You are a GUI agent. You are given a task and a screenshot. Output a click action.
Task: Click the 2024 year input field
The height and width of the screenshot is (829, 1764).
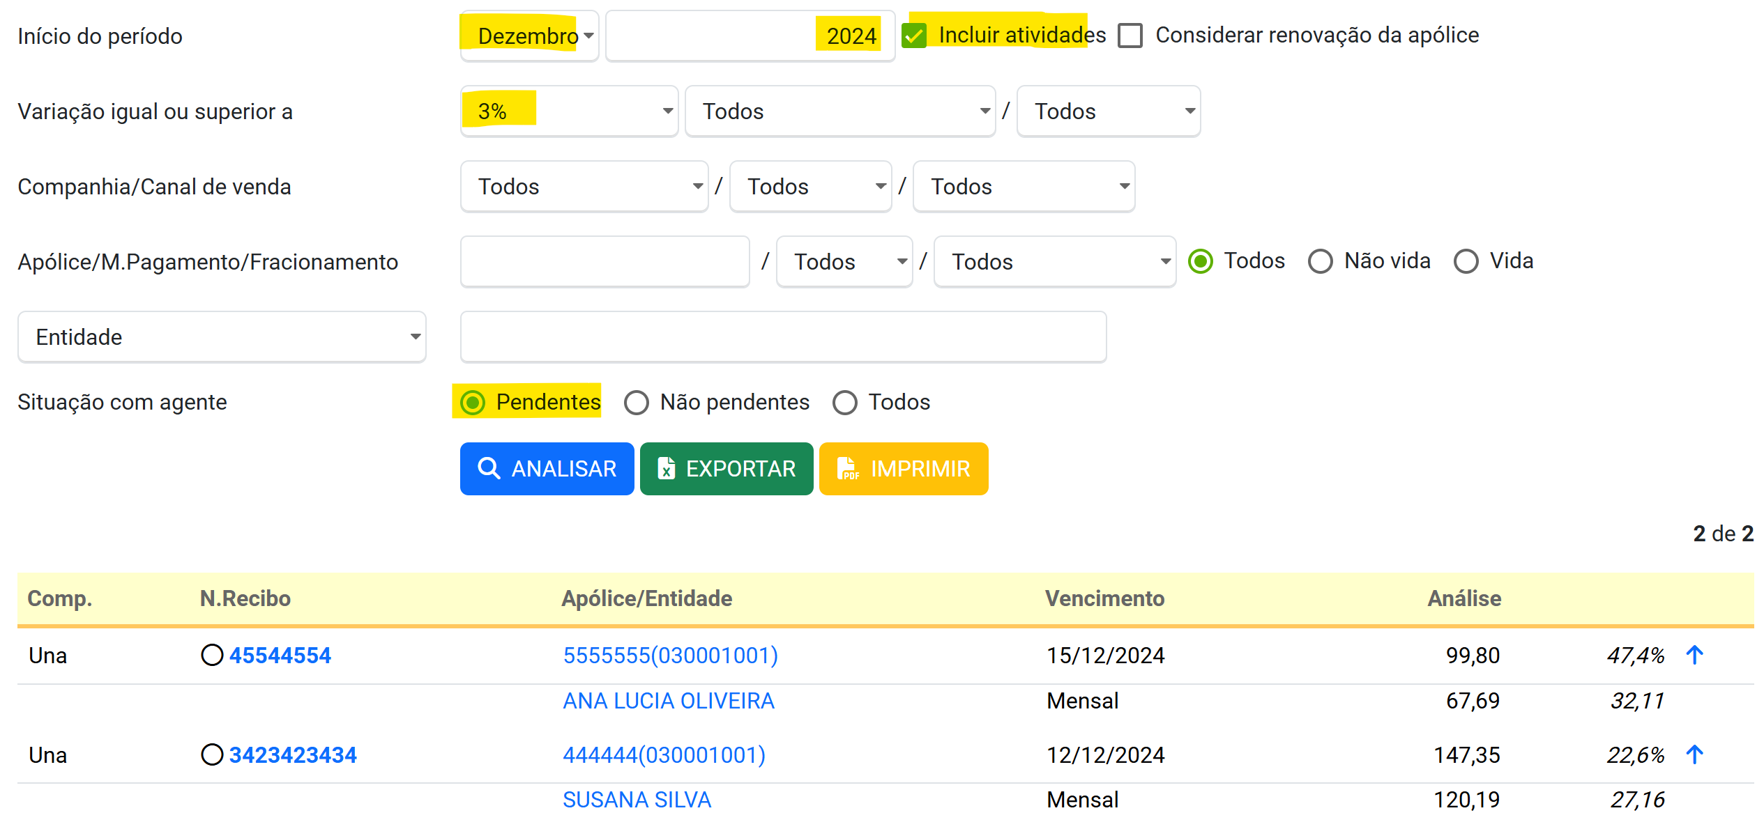750,36
